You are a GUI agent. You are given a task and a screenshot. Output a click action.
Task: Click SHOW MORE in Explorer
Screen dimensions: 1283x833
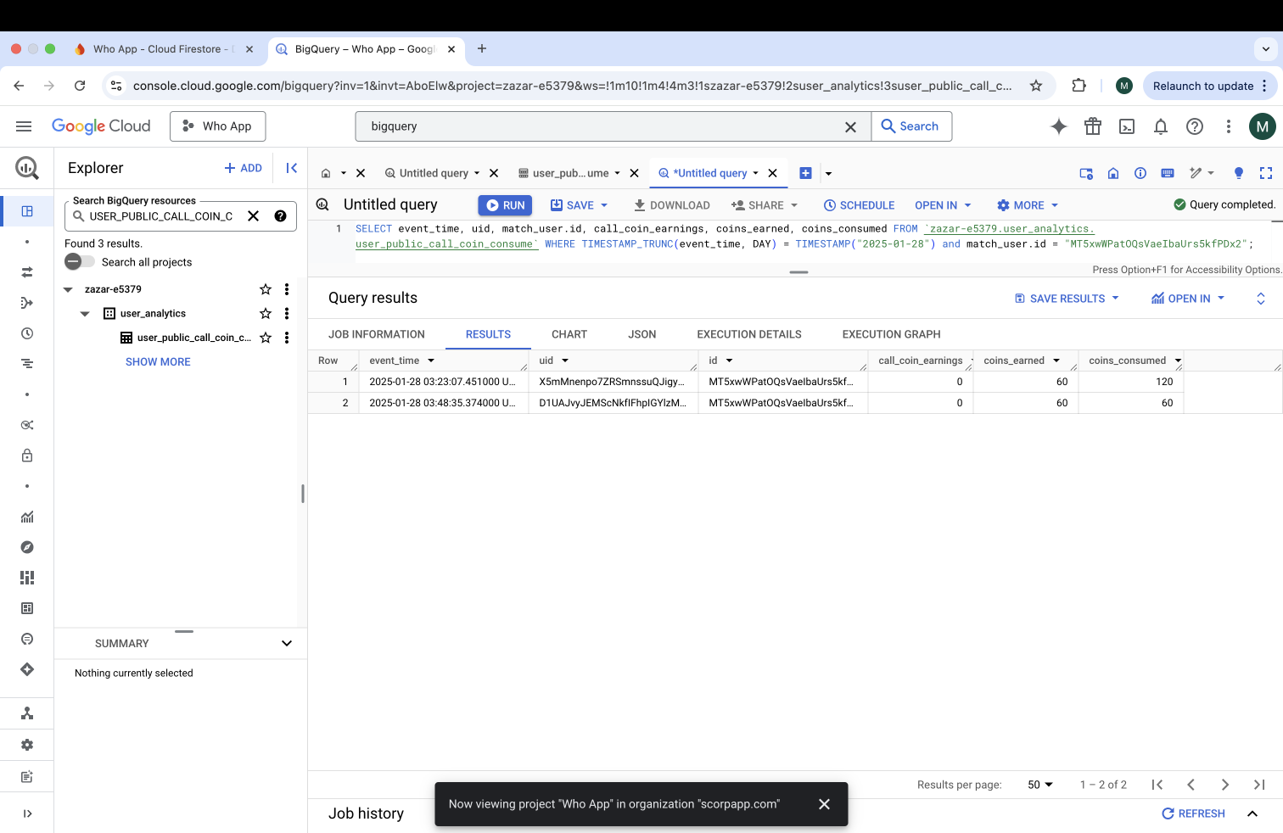(x=158, y=362)
